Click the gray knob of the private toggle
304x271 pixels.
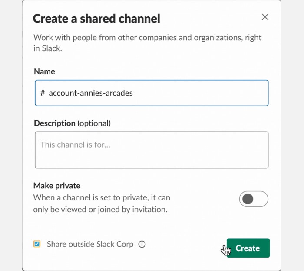click(248, 199)
